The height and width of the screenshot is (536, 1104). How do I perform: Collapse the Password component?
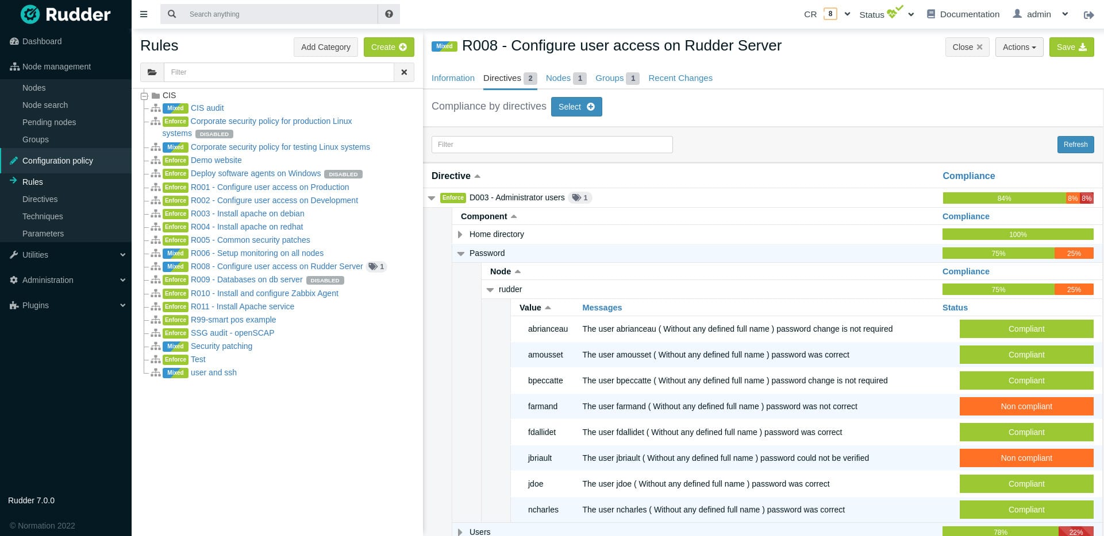(460, 253)
